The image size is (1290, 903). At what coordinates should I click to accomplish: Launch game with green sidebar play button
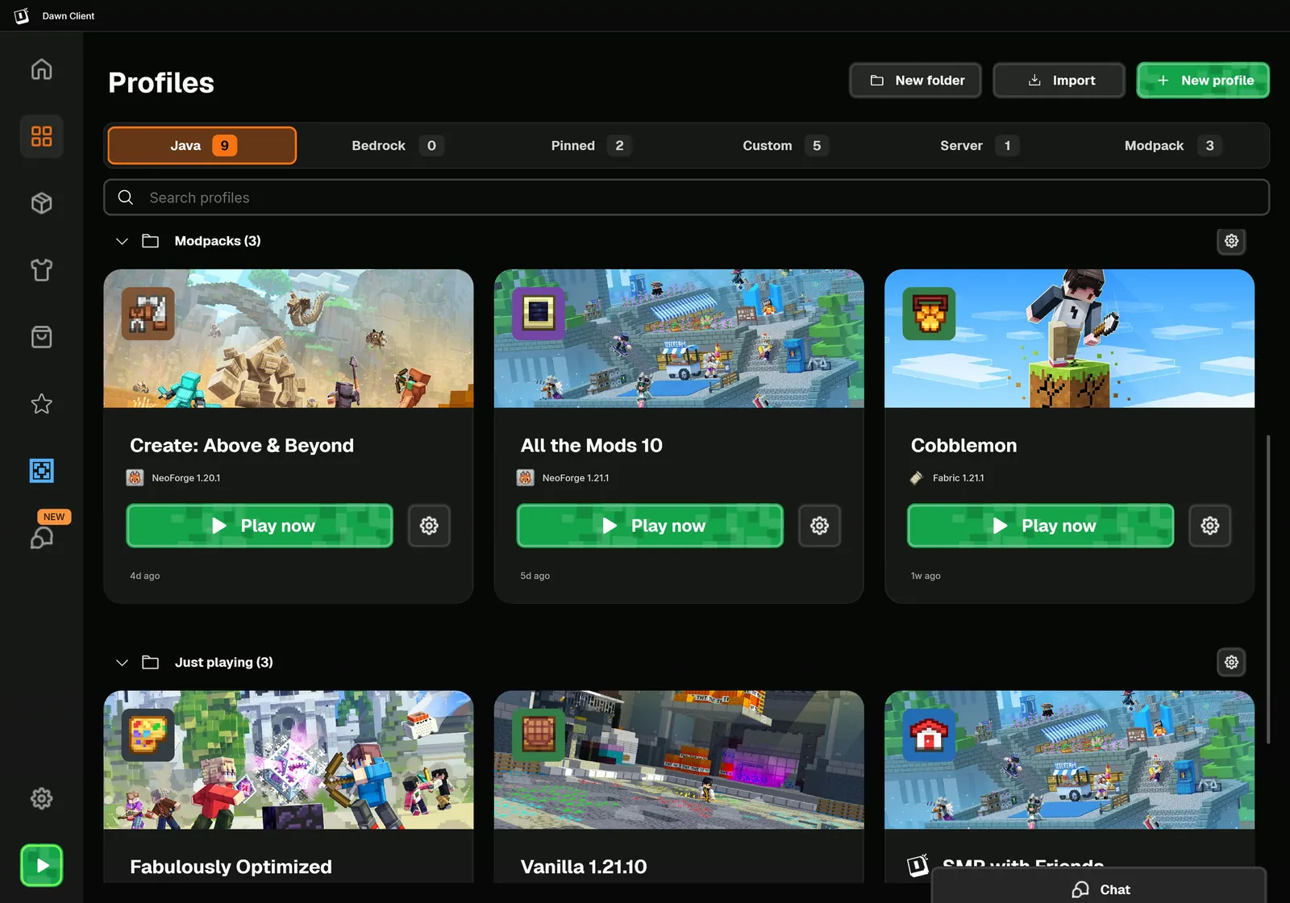41,866
